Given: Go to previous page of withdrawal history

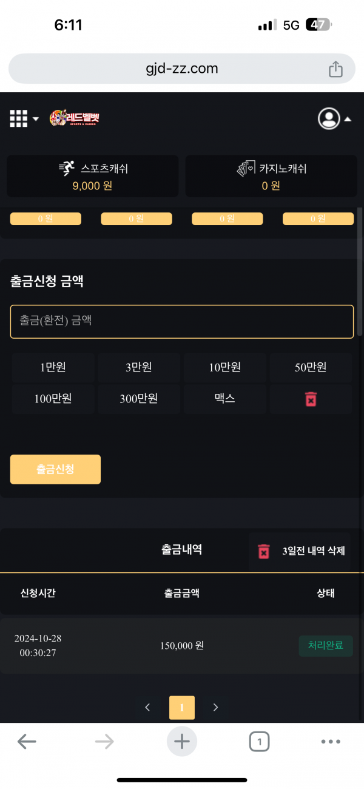Looking at the screenshot, I should point(147,707).
